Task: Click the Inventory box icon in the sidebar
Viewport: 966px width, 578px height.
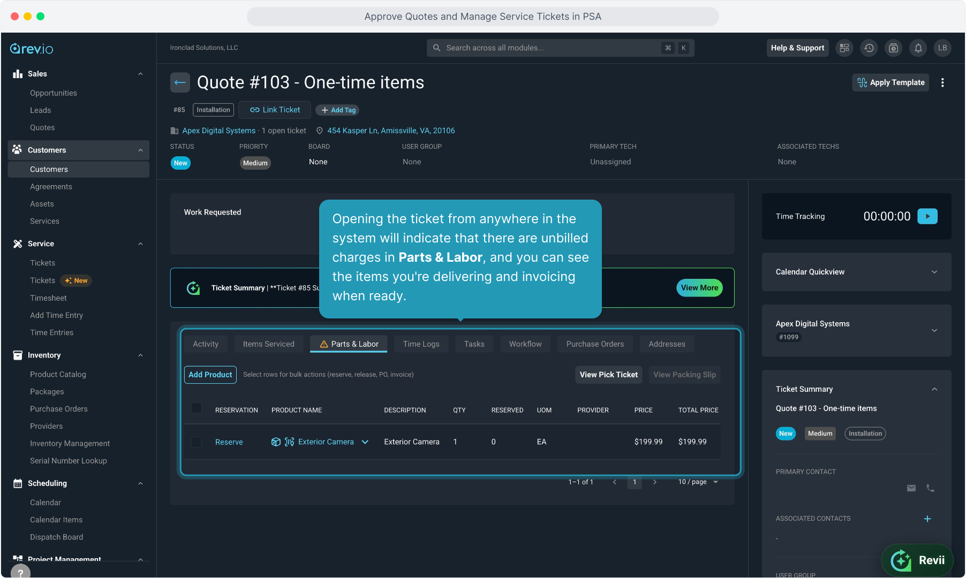Action: [x=18, y=355]
